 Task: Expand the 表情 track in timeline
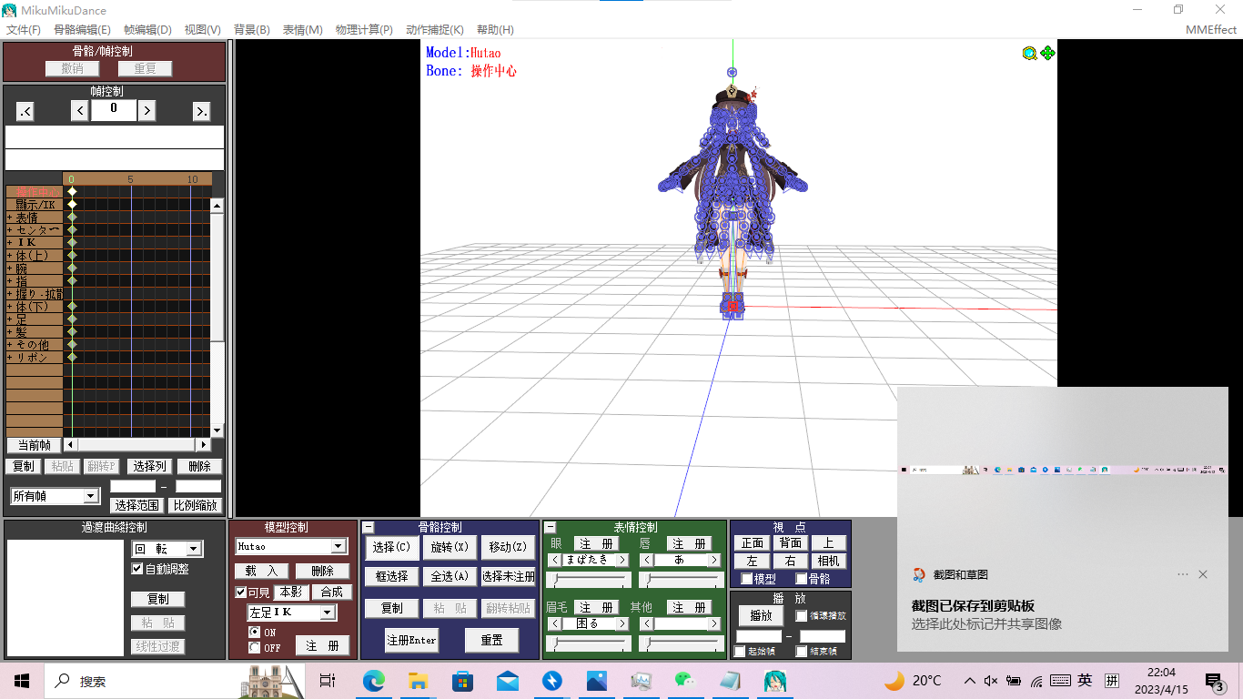[10, 218]
